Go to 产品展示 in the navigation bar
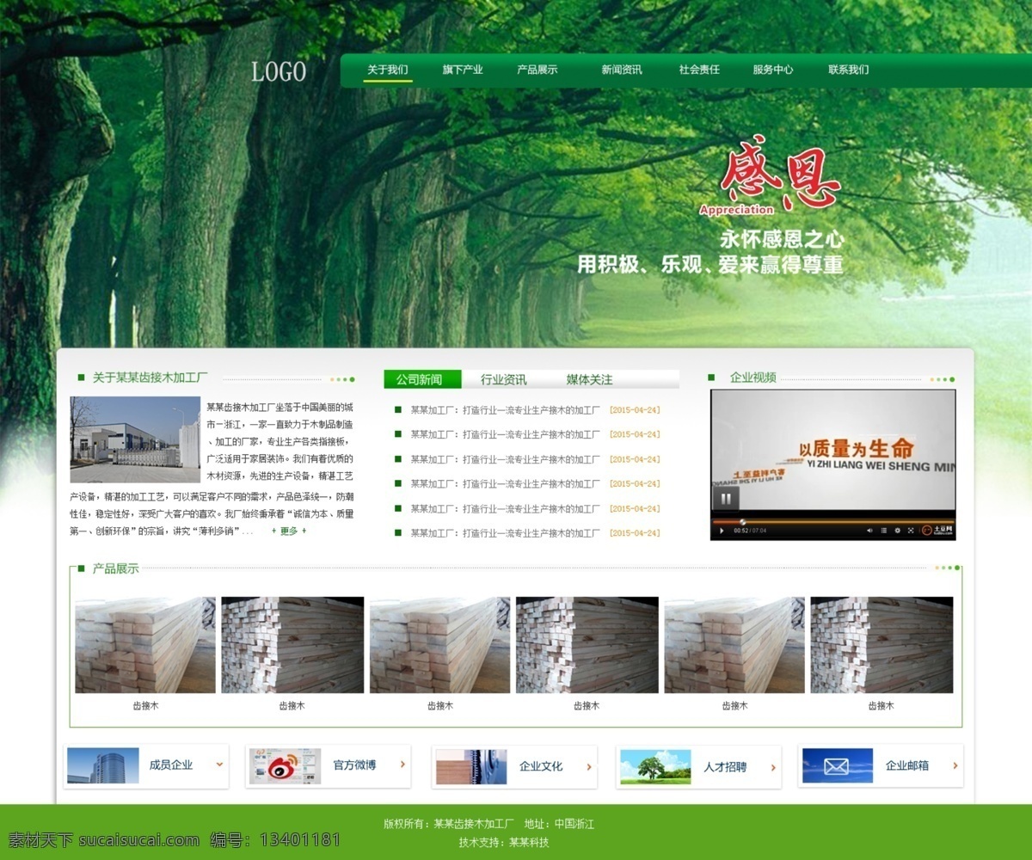 coord(537,70)
